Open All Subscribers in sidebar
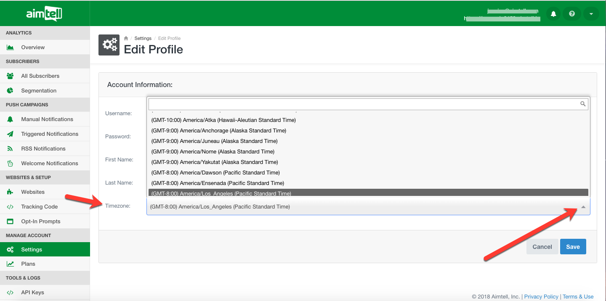This screenshot has height=301, width=606. point(40,76)
